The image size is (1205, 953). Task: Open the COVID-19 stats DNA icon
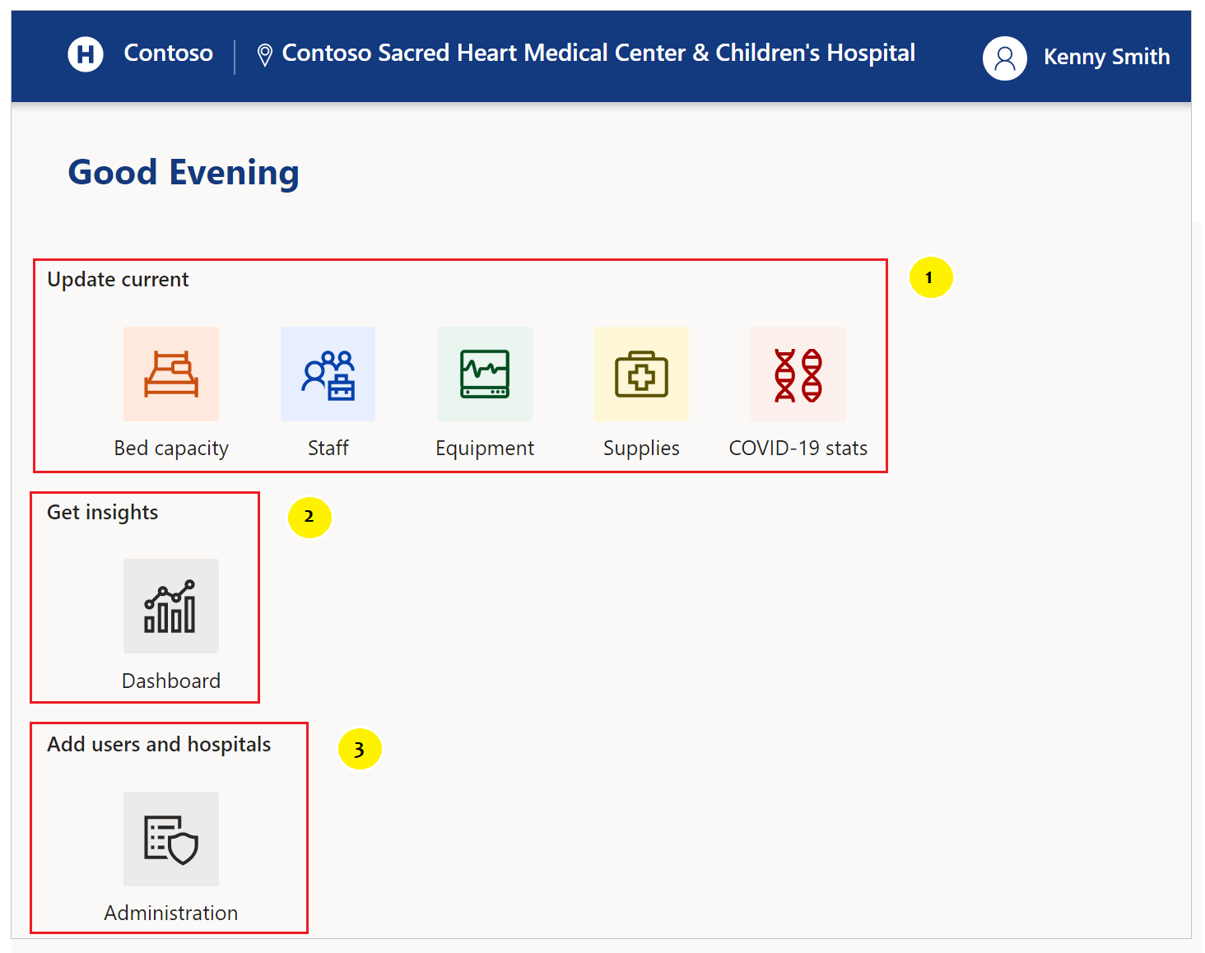(x=798, y=374)
